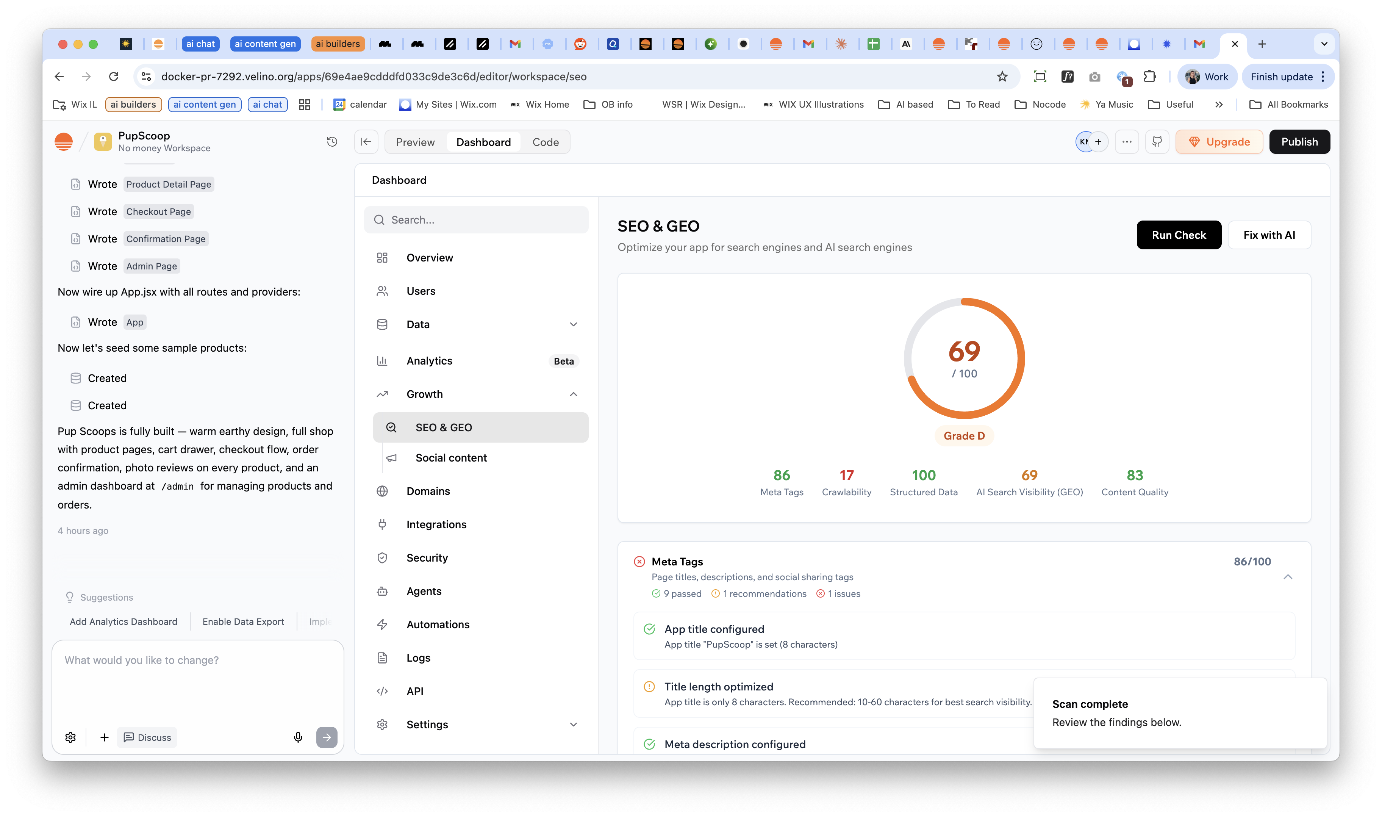The image size is (1382, 817).
Task: Click the dashboard Search field
Action: (x=476, y=220)
